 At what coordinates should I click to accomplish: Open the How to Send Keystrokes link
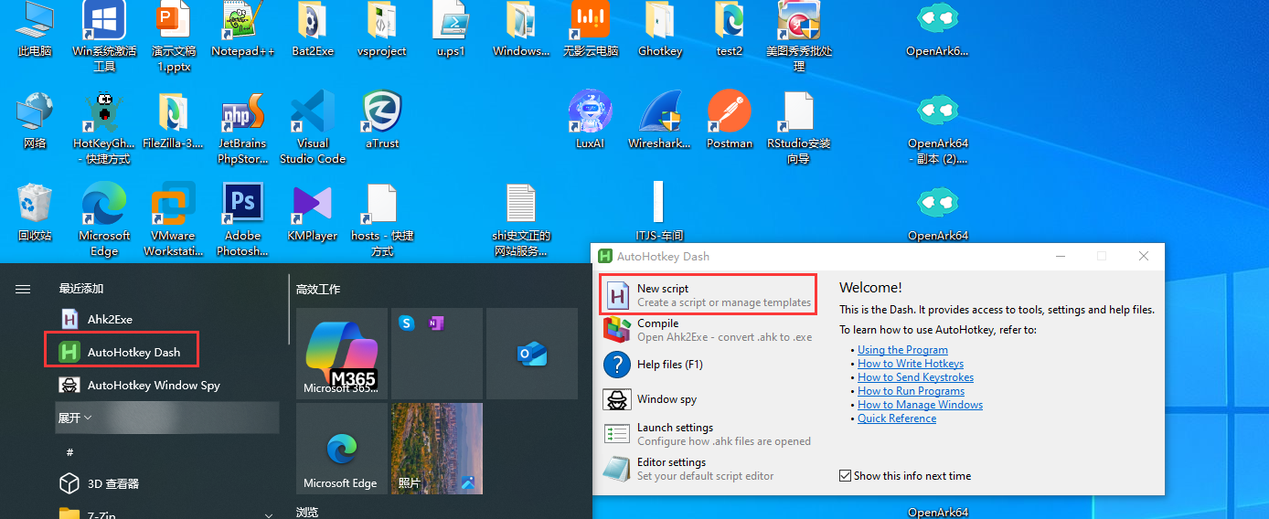(915, 377)
